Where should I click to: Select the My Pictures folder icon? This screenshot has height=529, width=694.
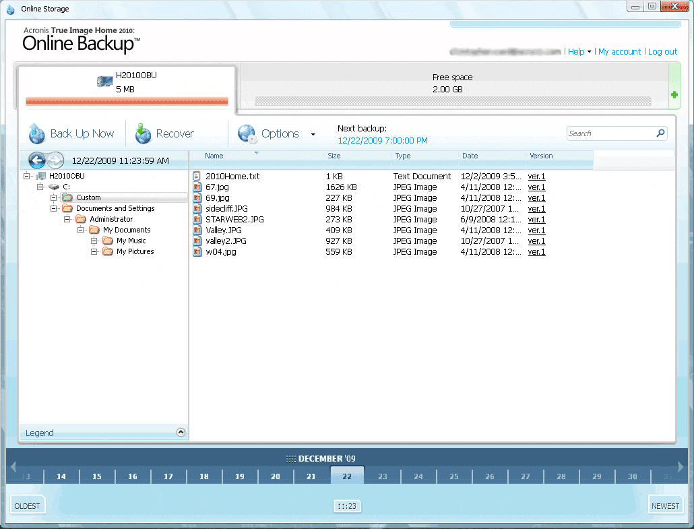point(108,251)
